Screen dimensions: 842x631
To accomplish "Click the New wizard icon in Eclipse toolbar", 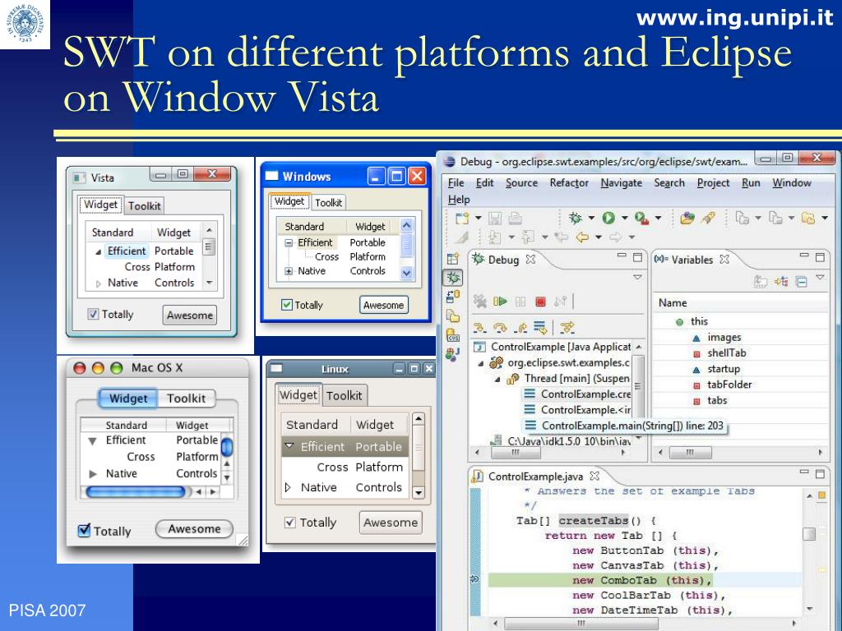I will [x=462, y=218].
